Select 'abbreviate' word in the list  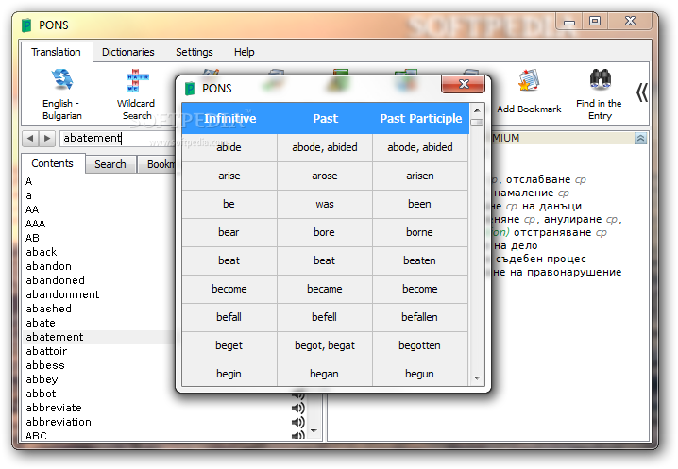[x=54, y=408]
